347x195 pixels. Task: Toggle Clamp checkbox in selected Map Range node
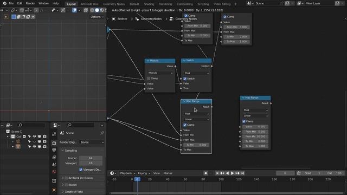click(x=185, y=125)
